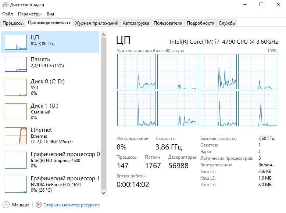Click the sidebar vertical scrollbar thumb

tap(103, 113)
